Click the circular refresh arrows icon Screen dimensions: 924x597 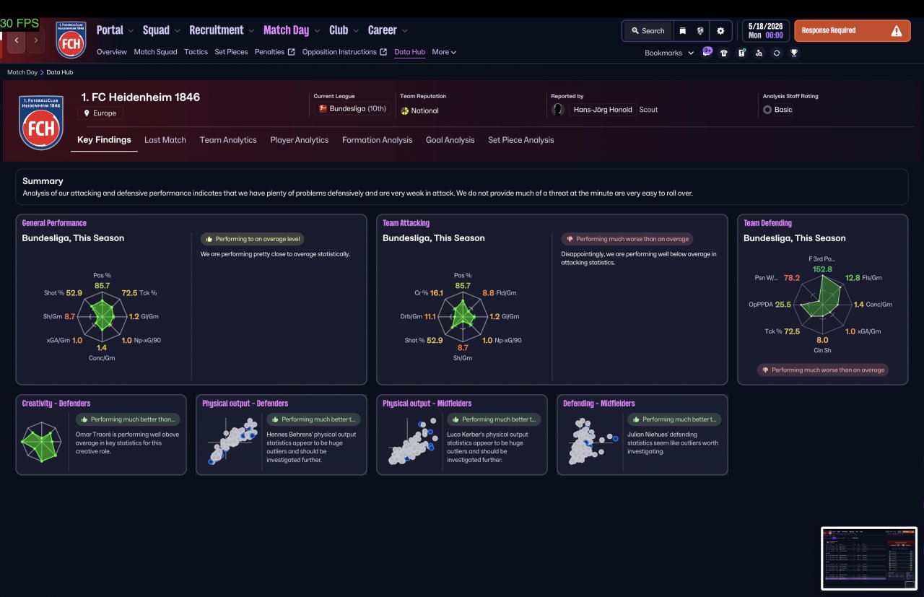point(776,53)
